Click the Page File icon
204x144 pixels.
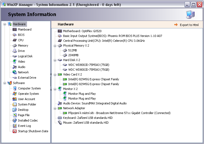point(14,115)
